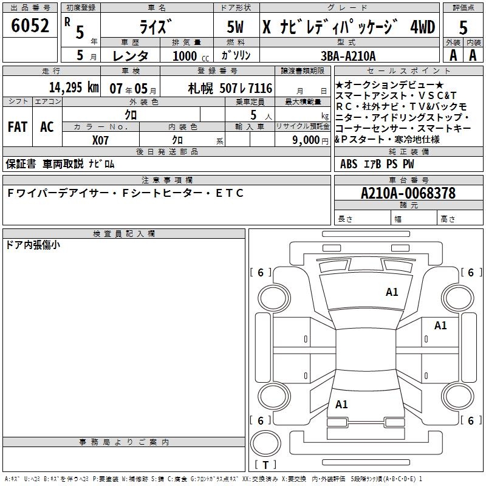Image resolution: width=486 pixels, height=486 pixels.
Task: Click the star before オークションデビュー
Action: [x=339, y=85]
